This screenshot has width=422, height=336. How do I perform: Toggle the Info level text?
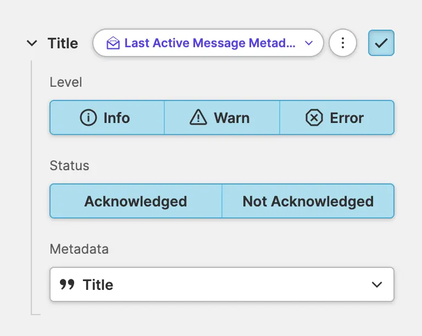coord(116,117)
